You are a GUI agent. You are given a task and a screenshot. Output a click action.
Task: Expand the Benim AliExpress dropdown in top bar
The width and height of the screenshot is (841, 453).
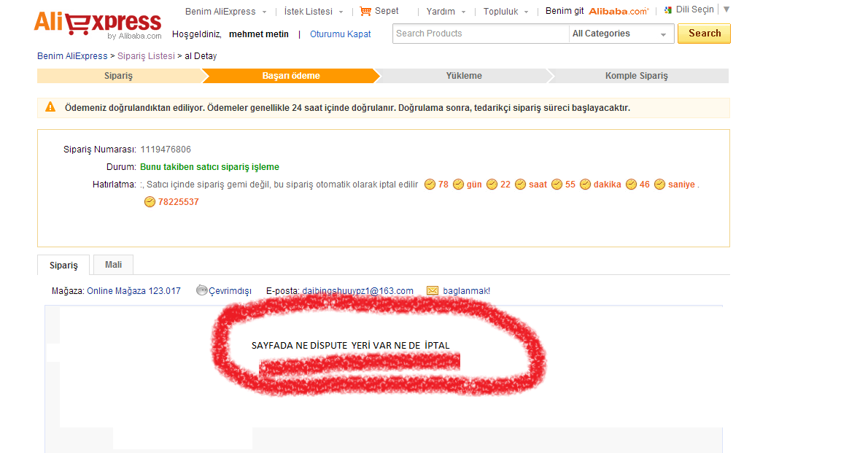click(x=265, y=12)
